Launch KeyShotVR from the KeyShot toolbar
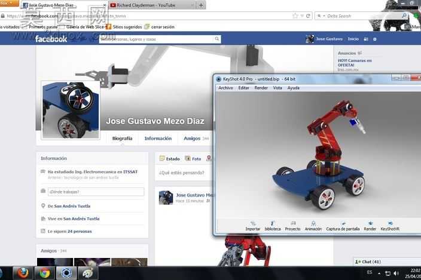Viewport: 421px width, 280px height. click(x=390, y=226)
